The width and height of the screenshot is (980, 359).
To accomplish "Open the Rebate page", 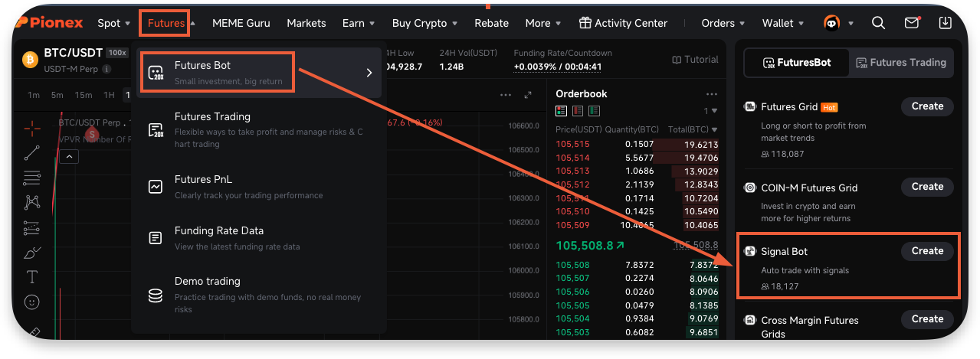I will pos(492,23).
